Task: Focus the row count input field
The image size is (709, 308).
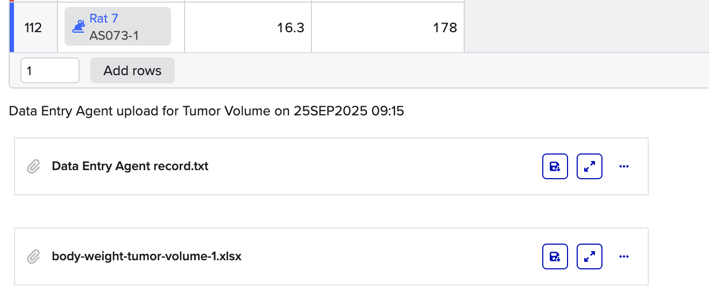Action: 50,71
